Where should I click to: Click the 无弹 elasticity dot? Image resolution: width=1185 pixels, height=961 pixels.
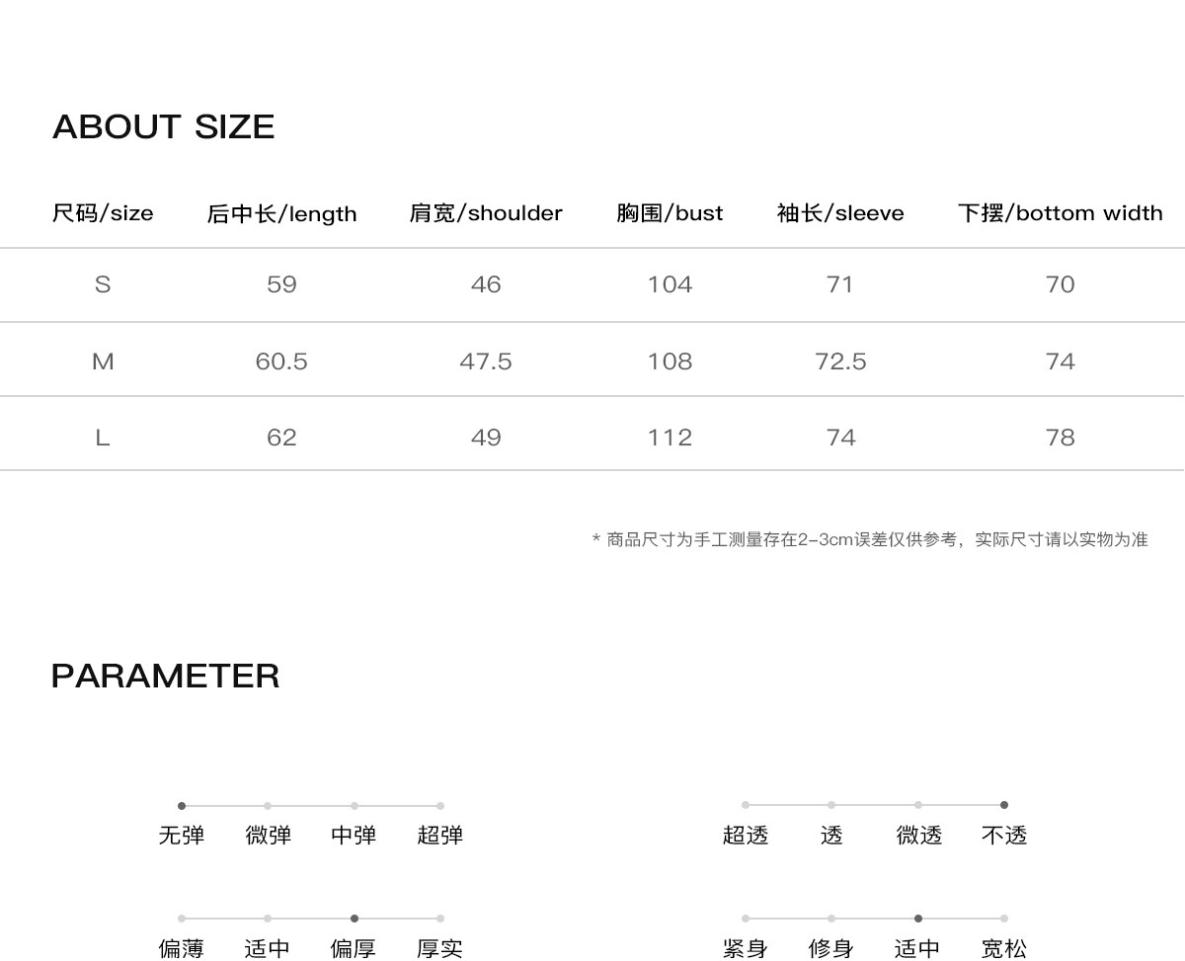tap(182, 806)
